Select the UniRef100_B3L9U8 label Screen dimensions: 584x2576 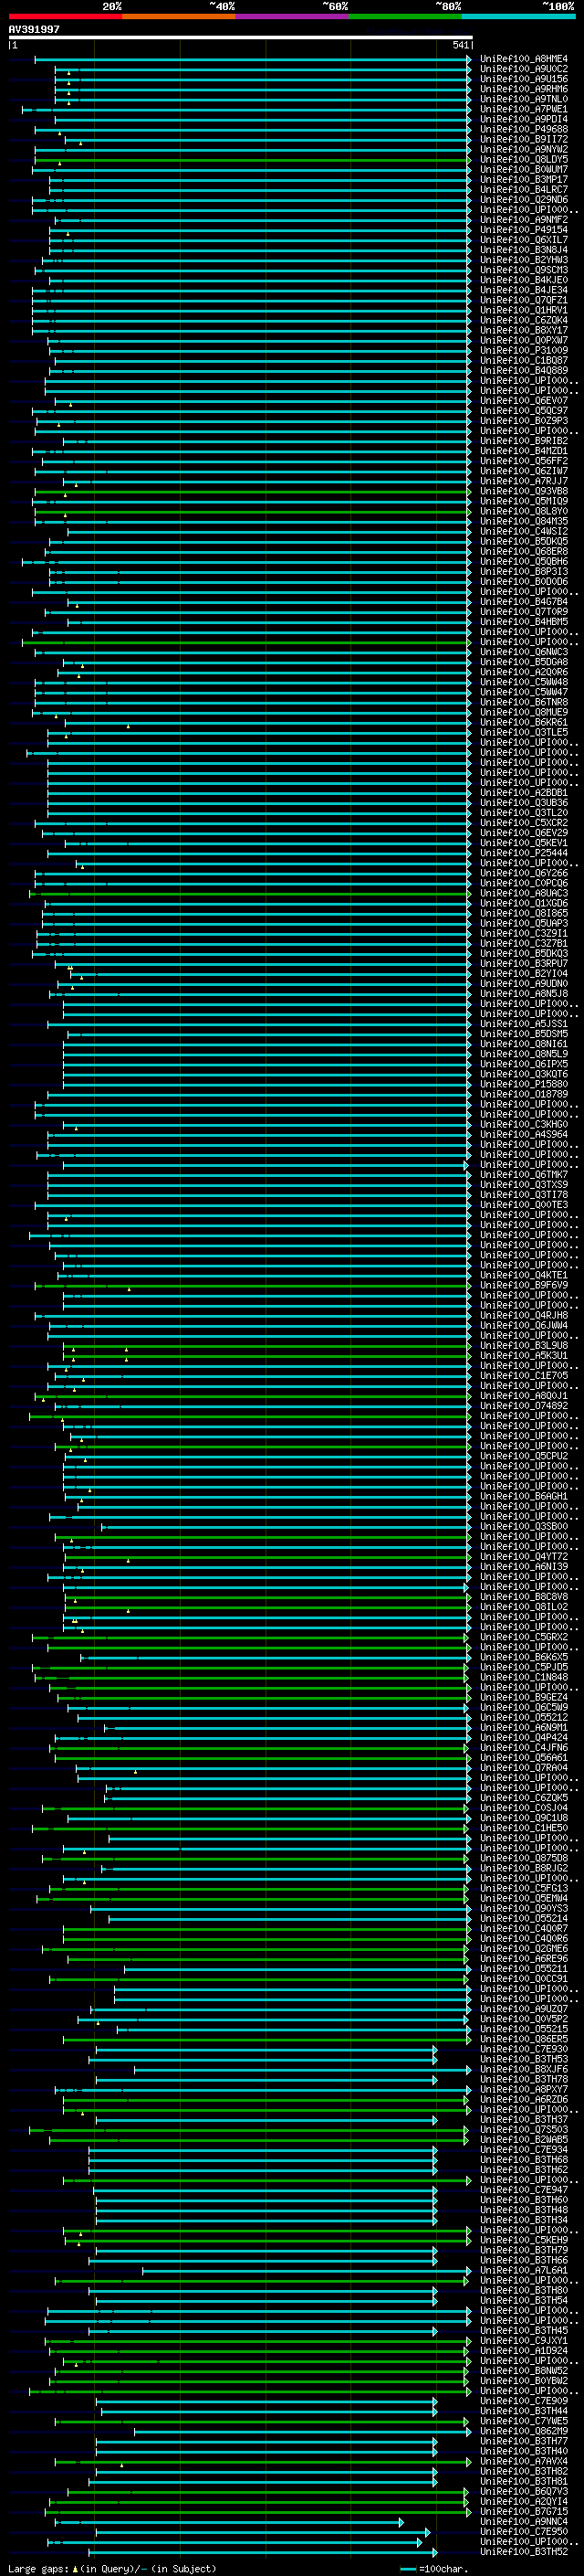[x=524, y=1345]
